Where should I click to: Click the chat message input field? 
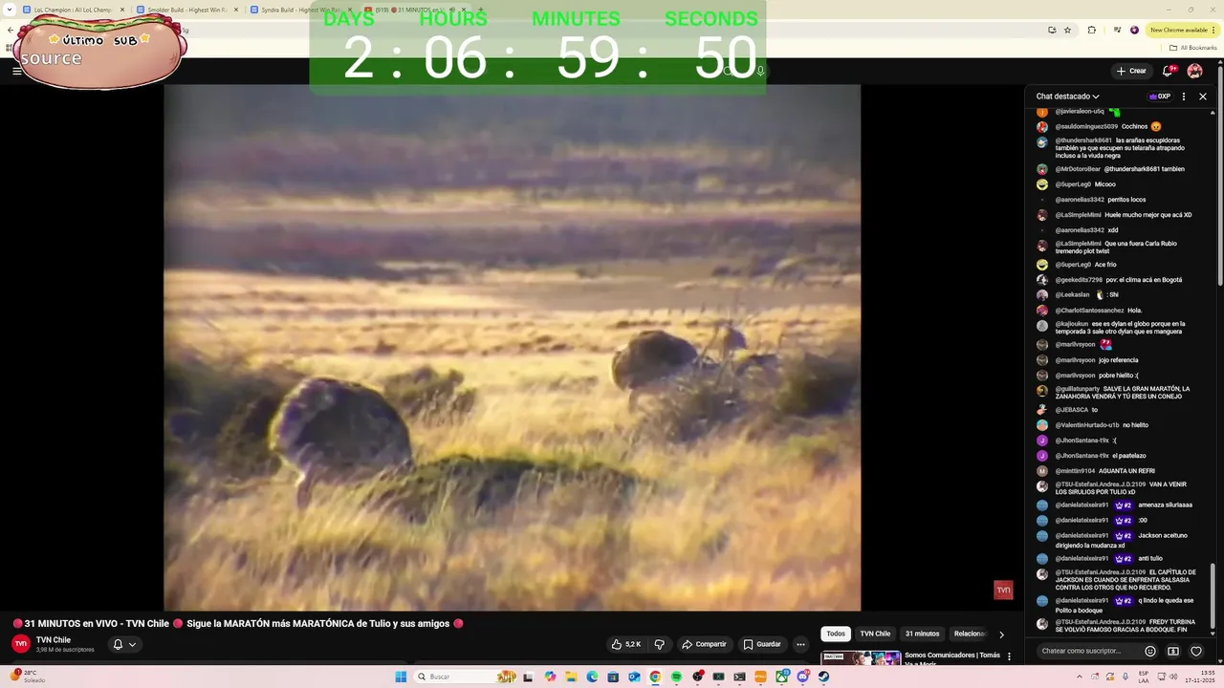[x=1089, y=651]
